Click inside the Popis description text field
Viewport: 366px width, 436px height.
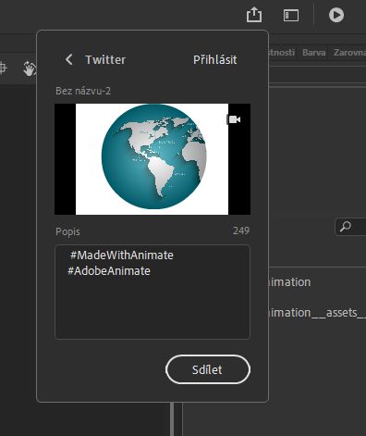(152, 292)
